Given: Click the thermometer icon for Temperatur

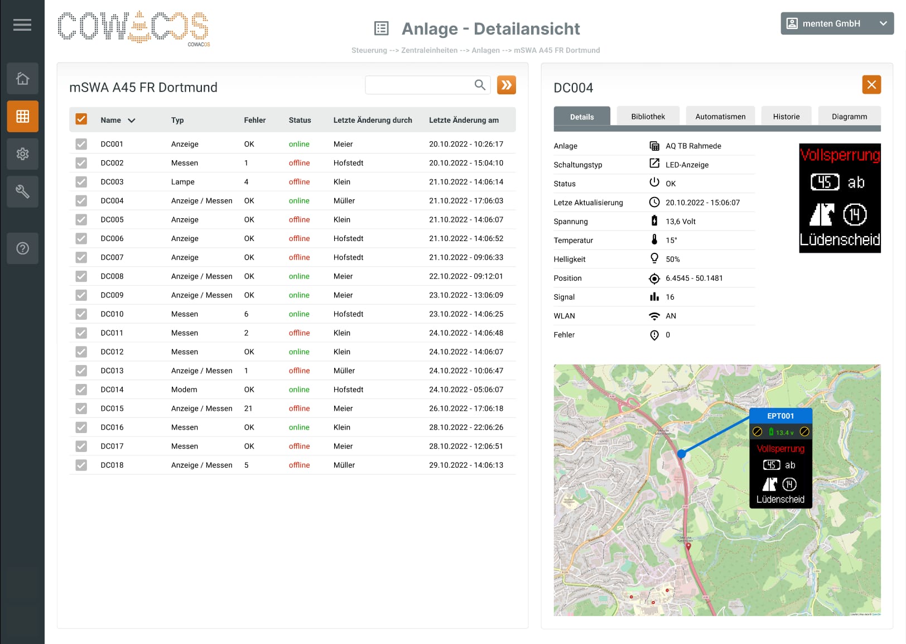Looking at the screenshot, I should coord(654,239).
